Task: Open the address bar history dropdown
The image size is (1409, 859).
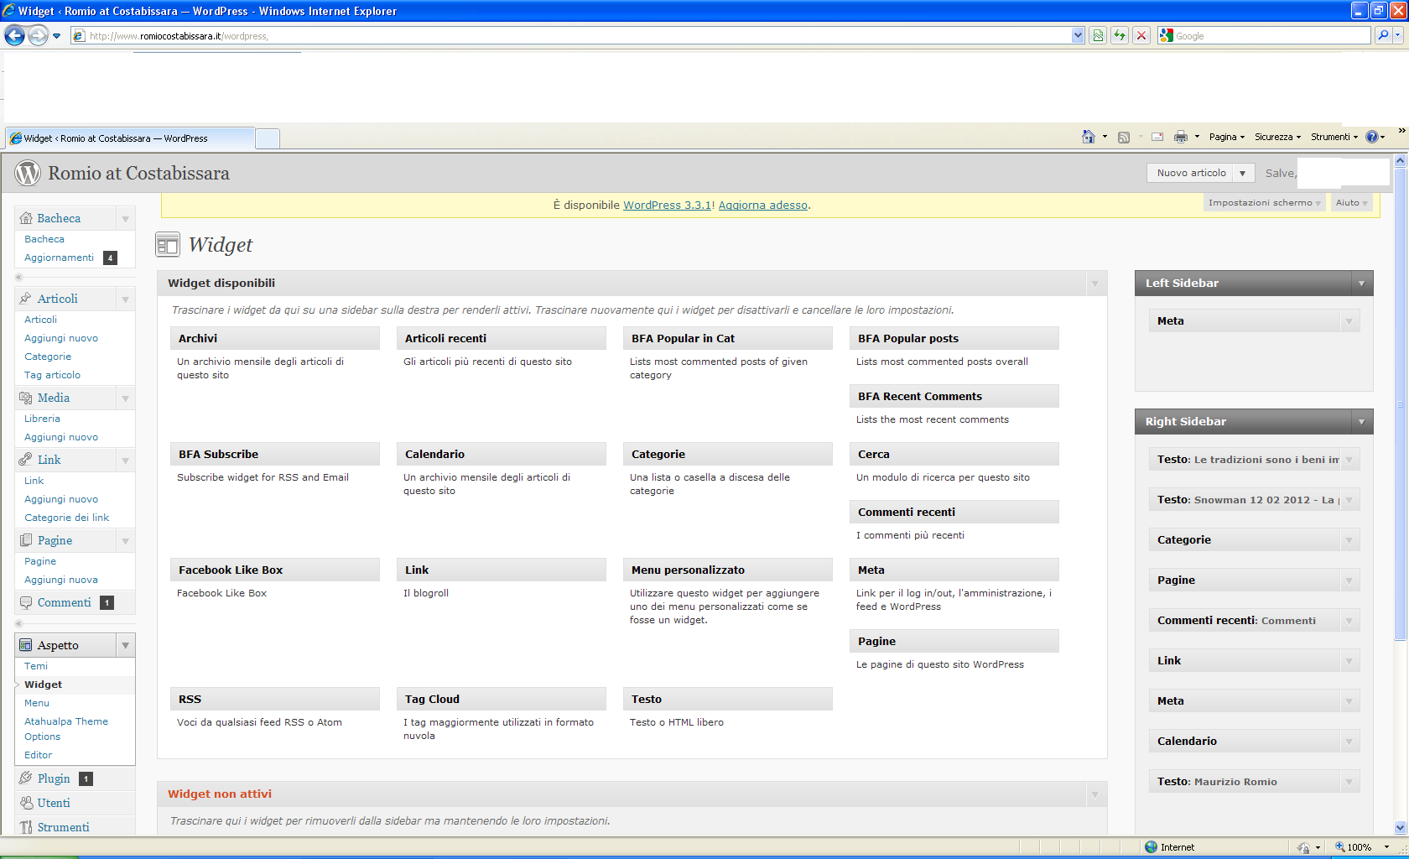Action: pos(1078,35)
